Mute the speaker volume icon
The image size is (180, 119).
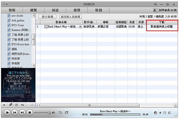(53, 113)
